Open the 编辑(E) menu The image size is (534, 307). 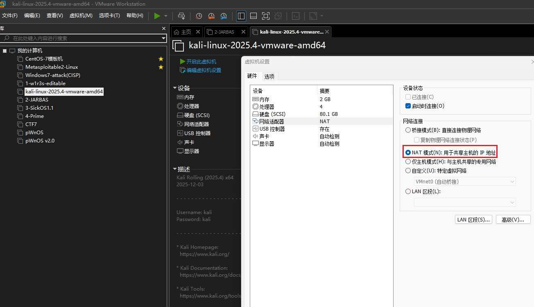coord(32,16)
